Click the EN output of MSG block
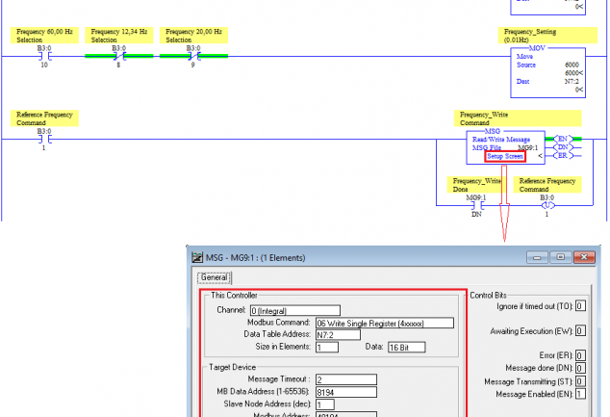Screen dimensions: 610x417 coord(563,139)
